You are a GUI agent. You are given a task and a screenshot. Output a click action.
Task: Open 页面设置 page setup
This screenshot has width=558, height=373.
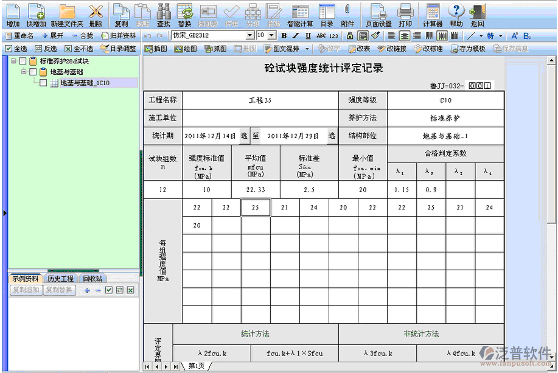click(378, 15)
